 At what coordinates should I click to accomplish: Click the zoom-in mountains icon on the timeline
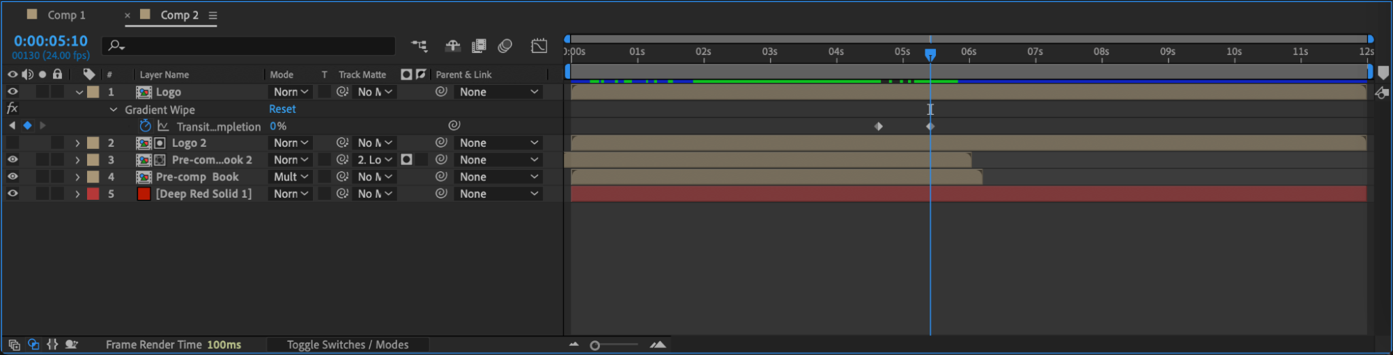click(658, 345)
